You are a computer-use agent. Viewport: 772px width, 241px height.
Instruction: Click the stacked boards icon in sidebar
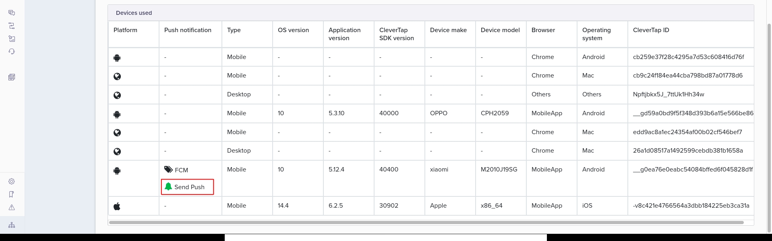[x=12, y=77]
